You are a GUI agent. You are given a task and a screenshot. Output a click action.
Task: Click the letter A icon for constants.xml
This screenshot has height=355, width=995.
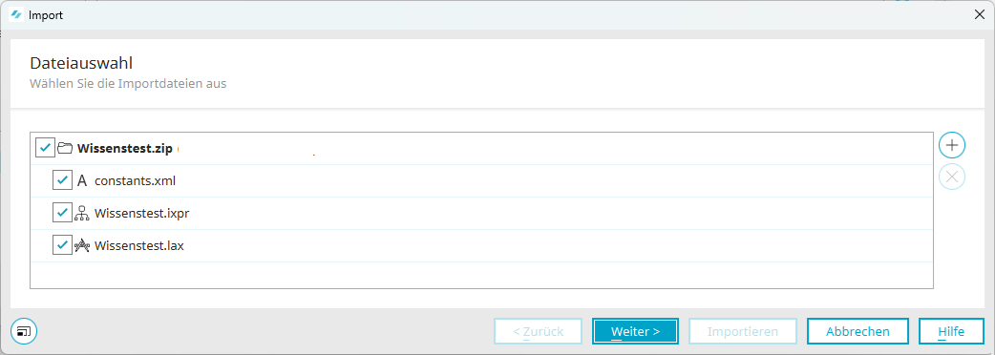[82, 180]
